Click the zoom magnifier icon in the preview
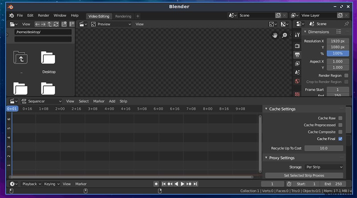Image resolution: width=357 pixels, height=198 pixels. point(285,35)
